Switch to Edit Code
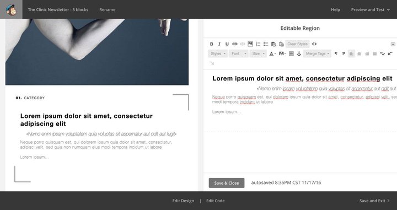 click(215, 201)
